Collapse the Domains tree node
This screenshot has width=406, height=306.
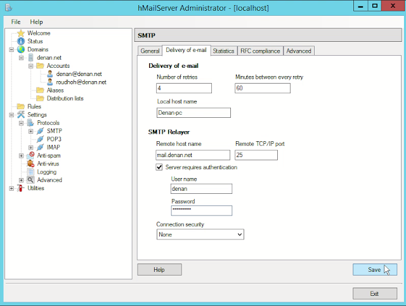pyautogui.click(x=11, y=49)
